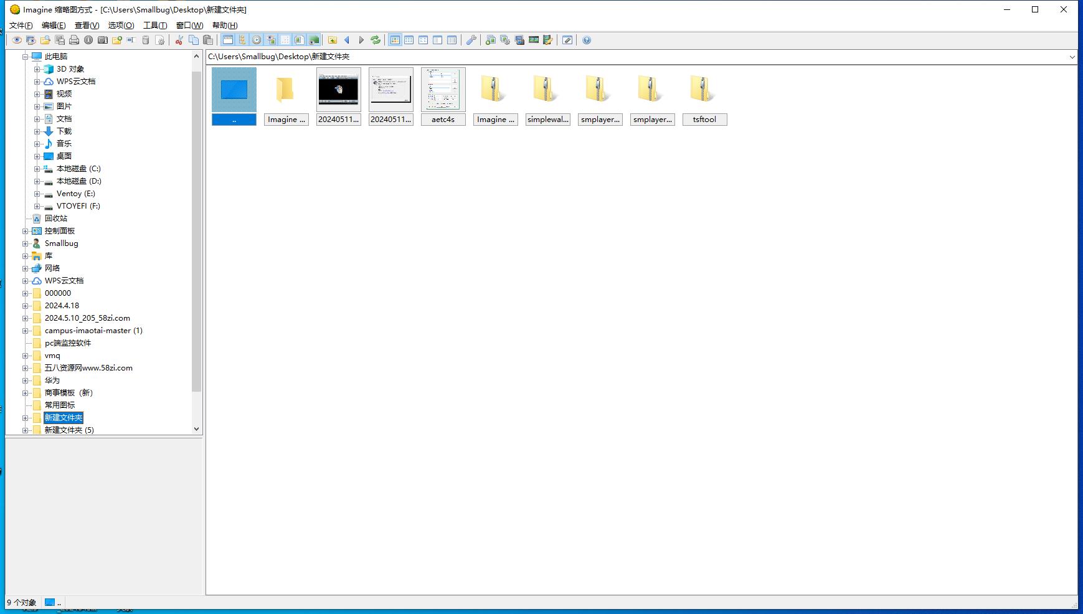Click the blue help question icon
The height and width of the screenshot is (614, 1083).
[587, 40]
